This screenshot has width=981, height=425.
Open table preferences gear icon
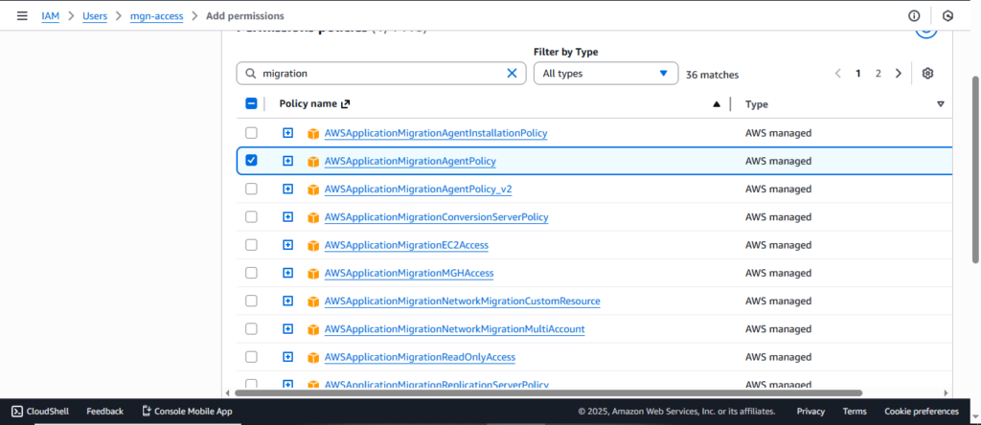point(927,74)
